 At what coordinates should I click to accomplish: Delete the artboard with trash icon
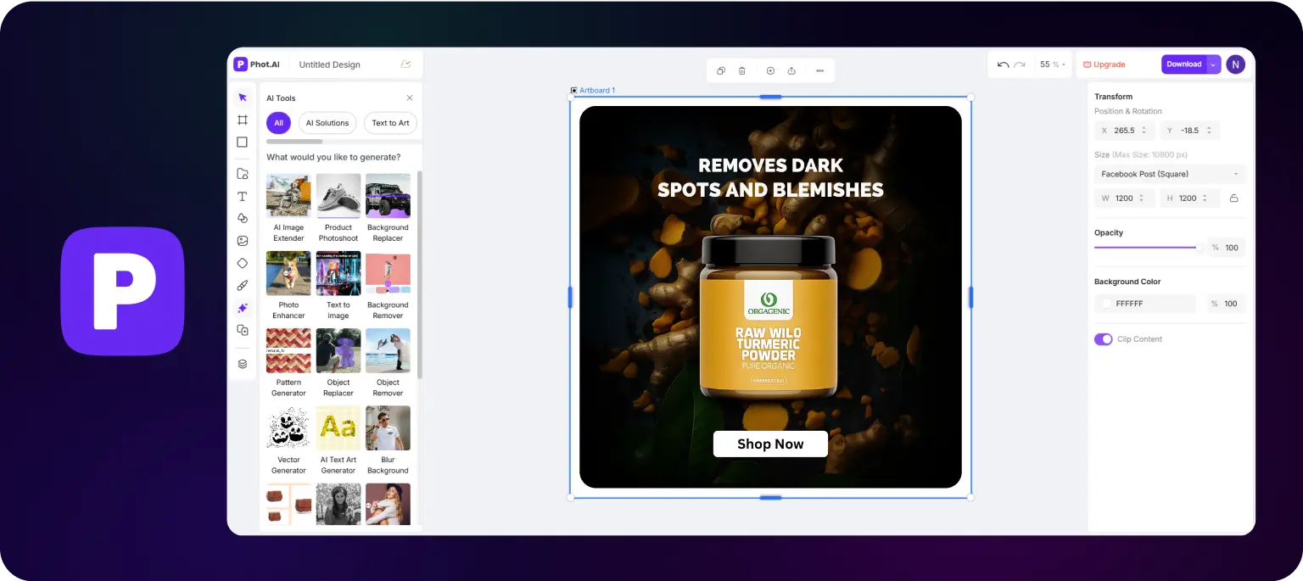tap(742, 71)
